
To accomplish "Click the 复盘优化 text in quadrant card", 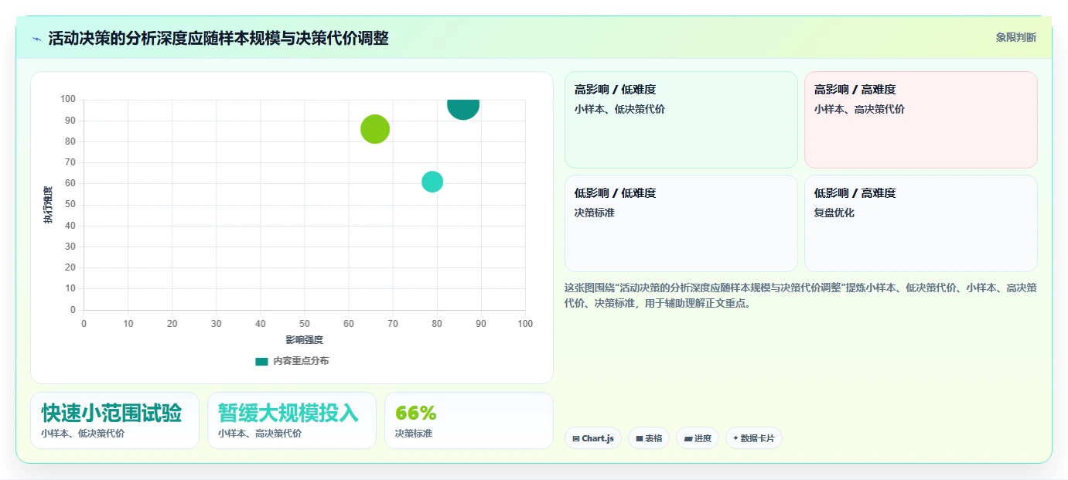I will pyautogui.click(x=834, y=213).
